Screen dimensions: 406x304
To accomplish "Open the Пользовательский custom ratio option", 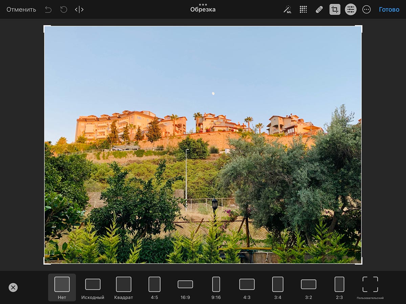I will click(370, 287).
